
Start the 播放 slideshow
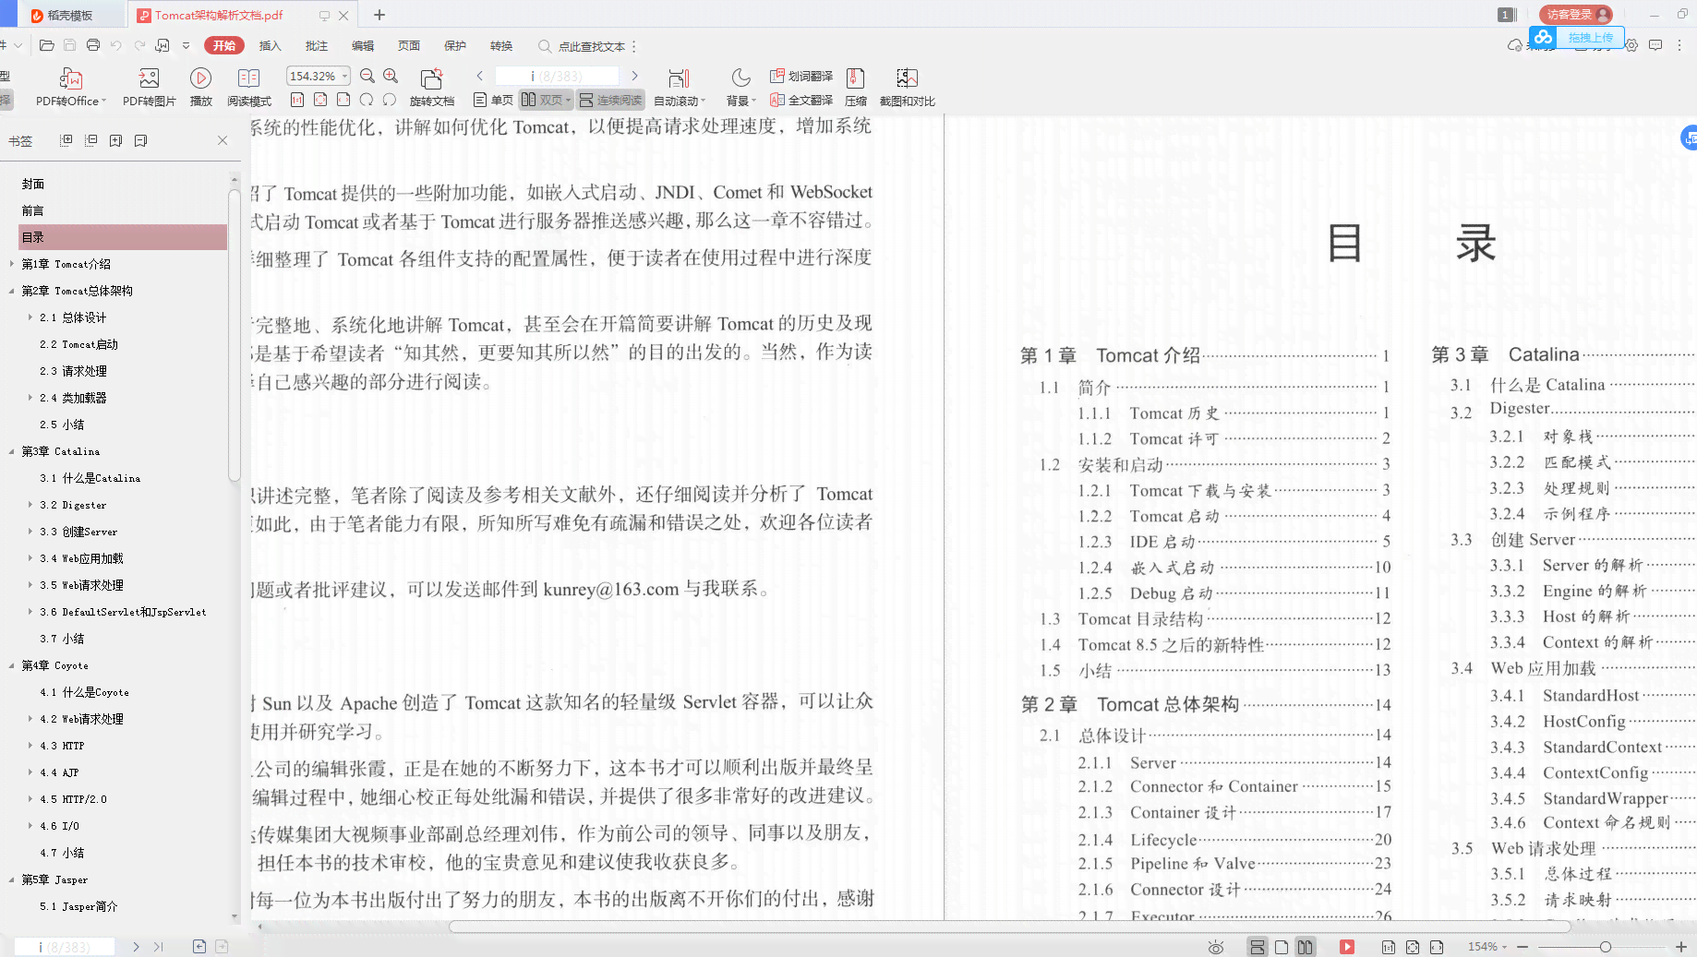200,88
